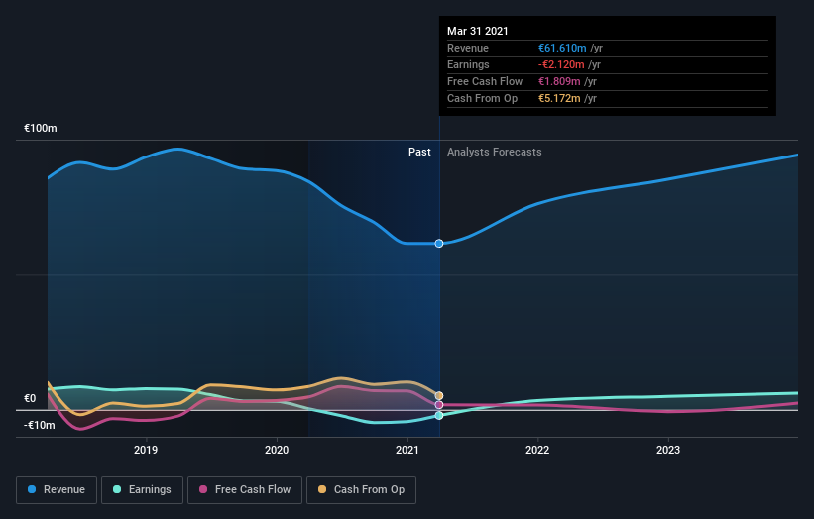Click the Past section label
The image size is (814, 519).
[419, 152]
